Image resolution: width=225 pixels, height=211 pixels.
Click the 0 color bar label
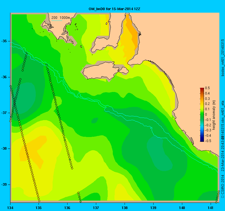pos(206,115)
